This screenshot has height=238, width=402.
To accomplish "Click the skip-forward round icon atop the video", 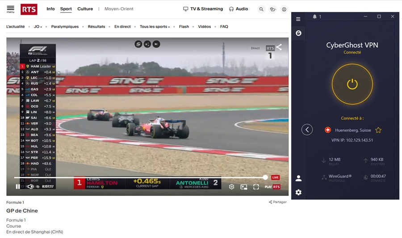I will tap(156, 44).
